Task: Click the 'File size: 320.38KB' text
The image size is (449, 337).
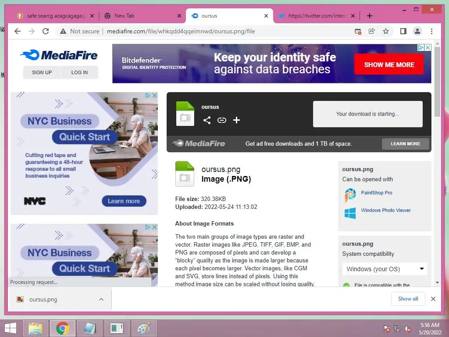Action: coord(200,199)
